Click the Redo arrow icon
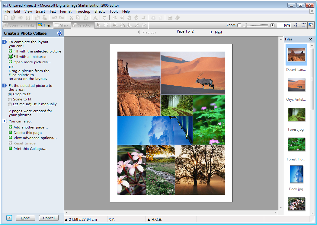 (62, 18)
